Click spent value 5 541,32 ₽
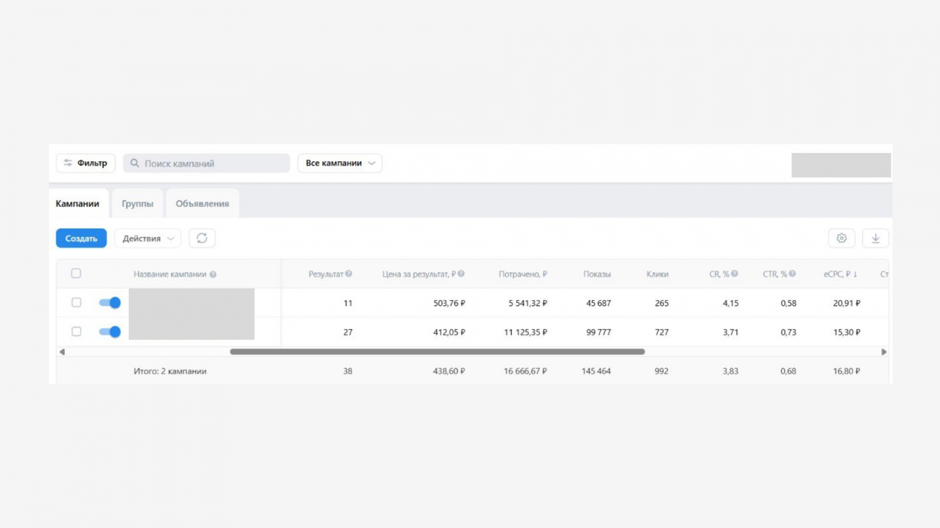Viewport: 940px width, 528px height. (x=528, y=303)
